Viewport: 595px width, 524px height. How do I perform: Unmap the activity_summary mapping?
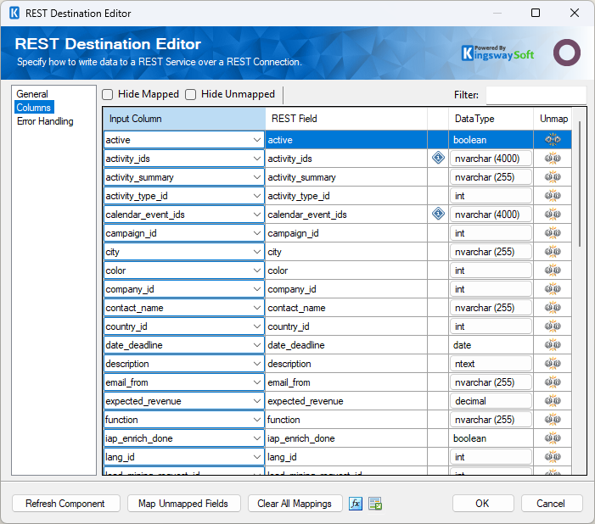pyautogui.click(x=553, y=177)
